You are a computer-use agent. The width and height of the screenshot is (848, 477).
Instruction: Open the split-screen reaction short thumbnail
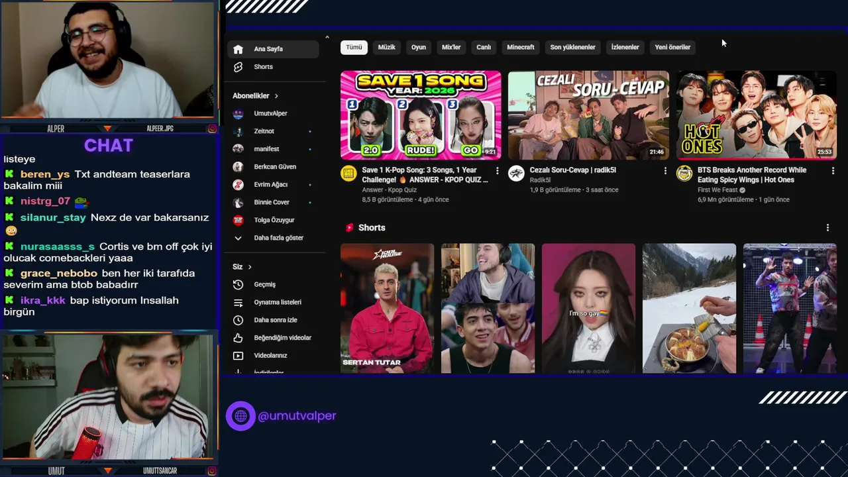pos(488,308)
